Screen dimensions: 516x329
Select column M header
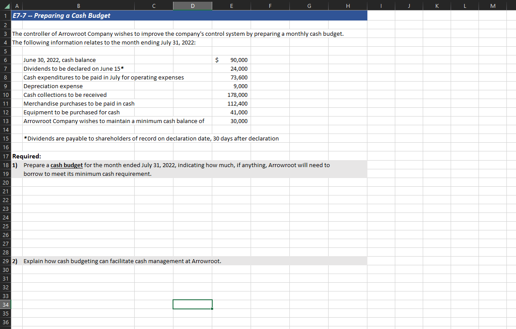tap(493, 6)
